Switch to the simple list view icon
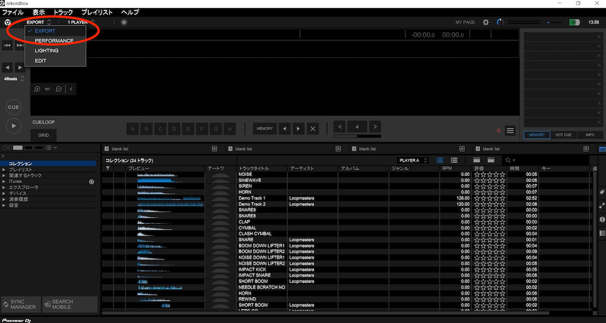 454,160
